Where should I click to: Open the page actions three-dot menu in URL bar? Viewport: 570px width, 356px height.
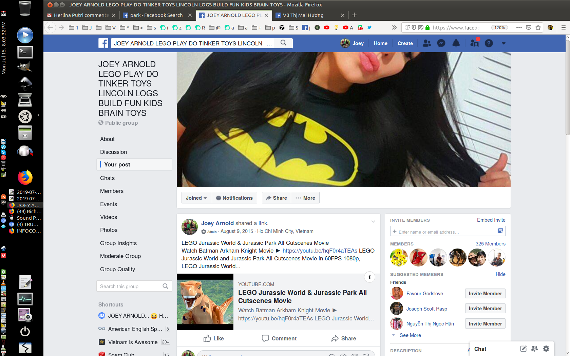[519, 27]
